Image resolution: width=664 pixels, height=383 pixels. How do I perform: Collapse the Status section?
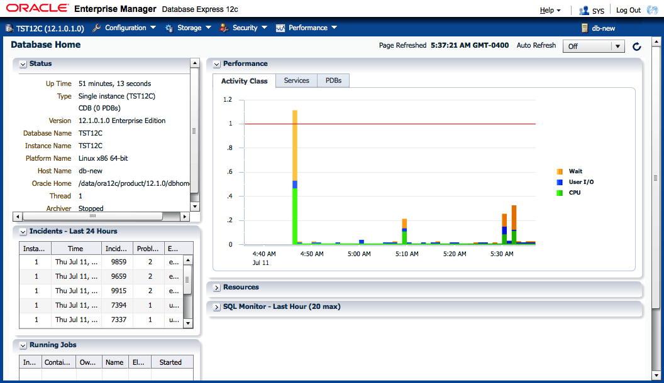tap(23, 64)
